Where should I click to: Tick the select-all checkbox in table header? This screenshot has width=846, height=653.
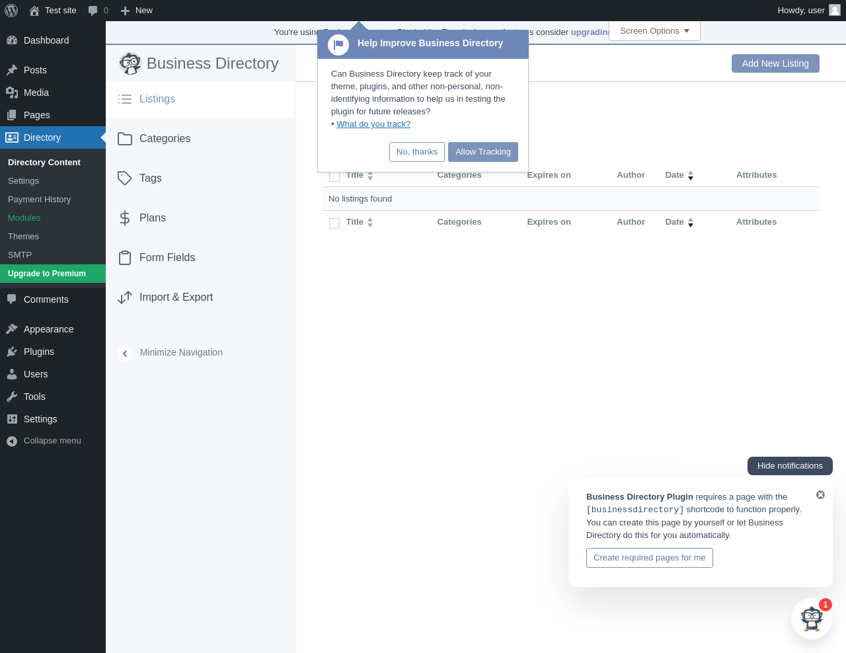[x=334, y=176]
